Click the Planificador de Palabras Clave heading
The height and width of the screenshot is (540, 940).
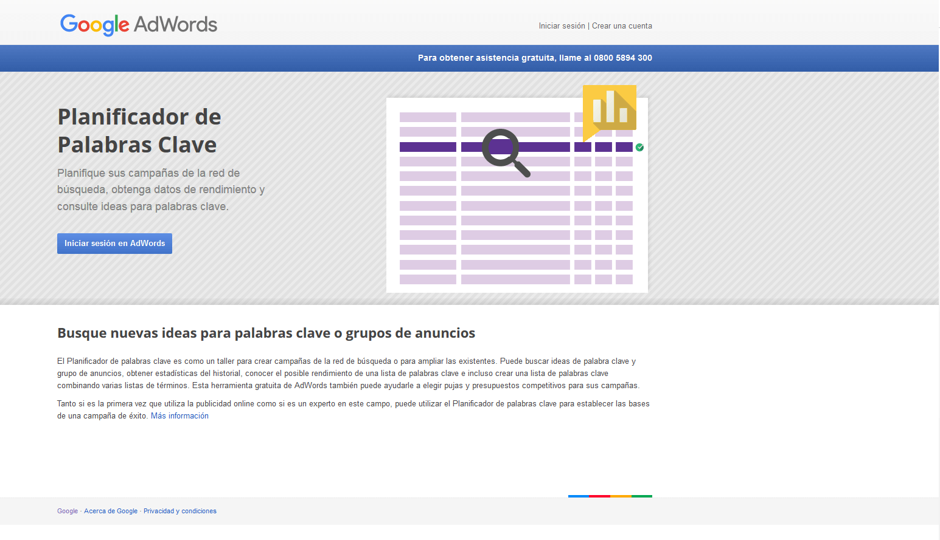(139, 131)
